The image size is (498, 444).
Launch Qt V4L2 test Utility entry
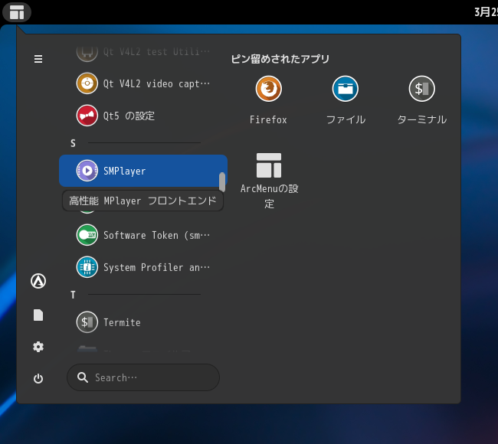[143, 52]
